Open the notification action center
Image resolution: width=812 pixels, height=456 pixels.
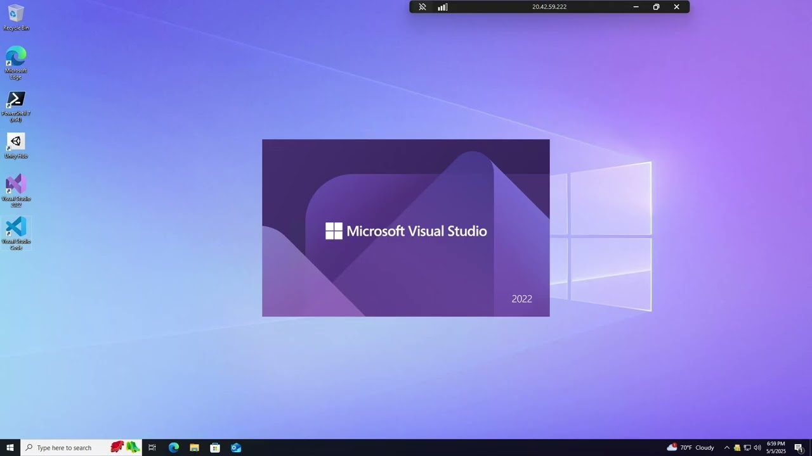pyautogui.click(x=799, y=448)
